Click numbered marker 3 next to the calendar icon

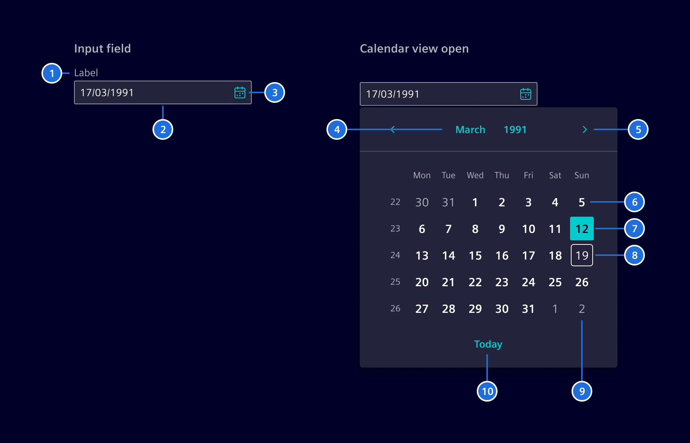(275, 92)
